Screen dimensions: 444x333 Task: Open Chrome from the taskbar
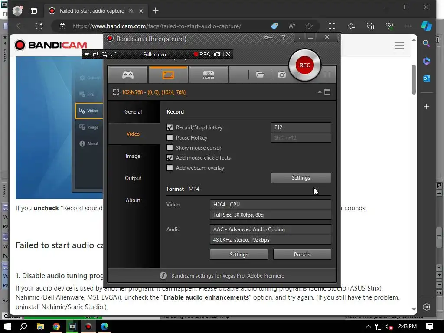(56, 326)
